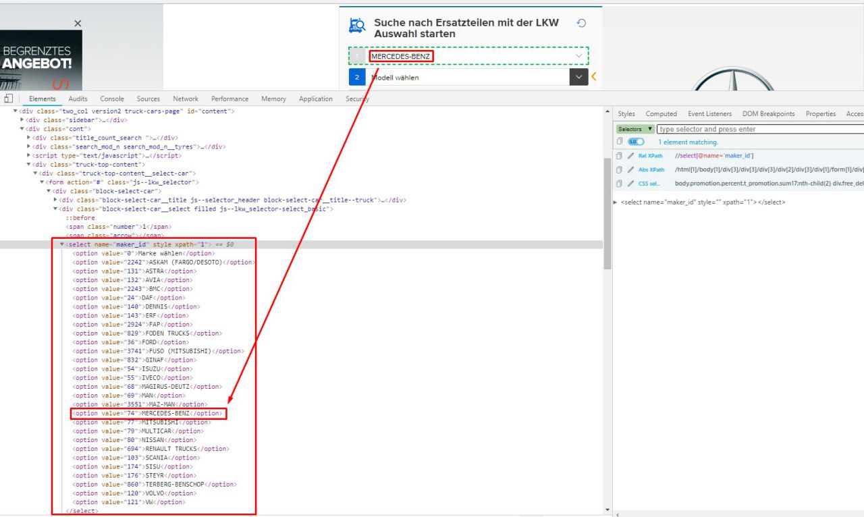Click the 'type selector and press enter' field
The image size is (864, 517).
[760, 129]
